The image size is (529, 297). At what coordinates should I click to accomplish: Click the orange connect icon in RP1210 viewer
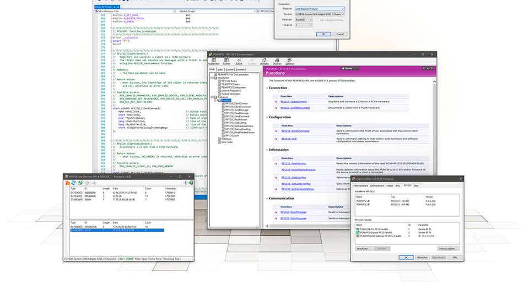(x=67, y=183)
